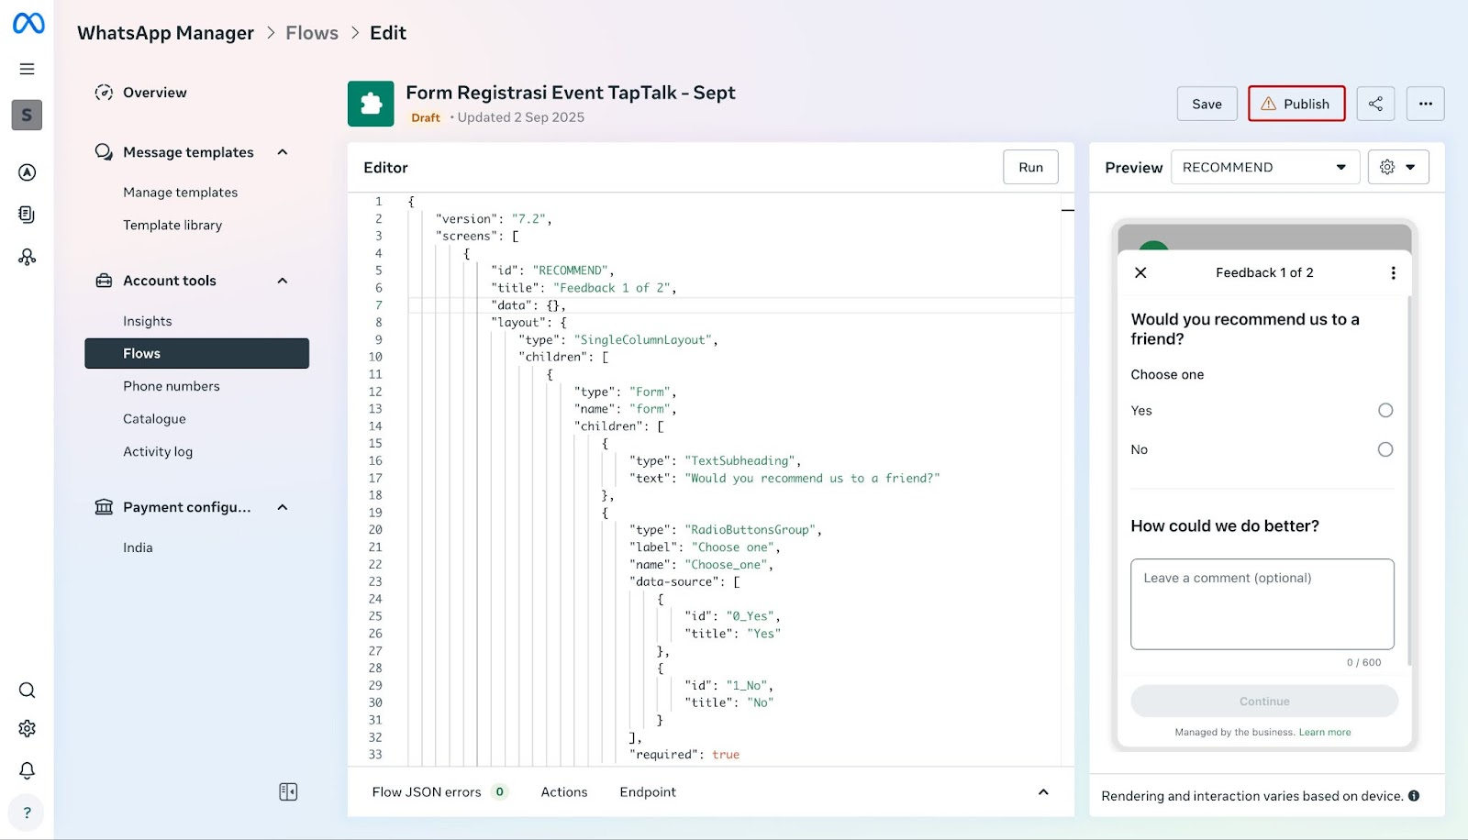
Task: Click the "required": true line
Action: (x=684, y=755)
